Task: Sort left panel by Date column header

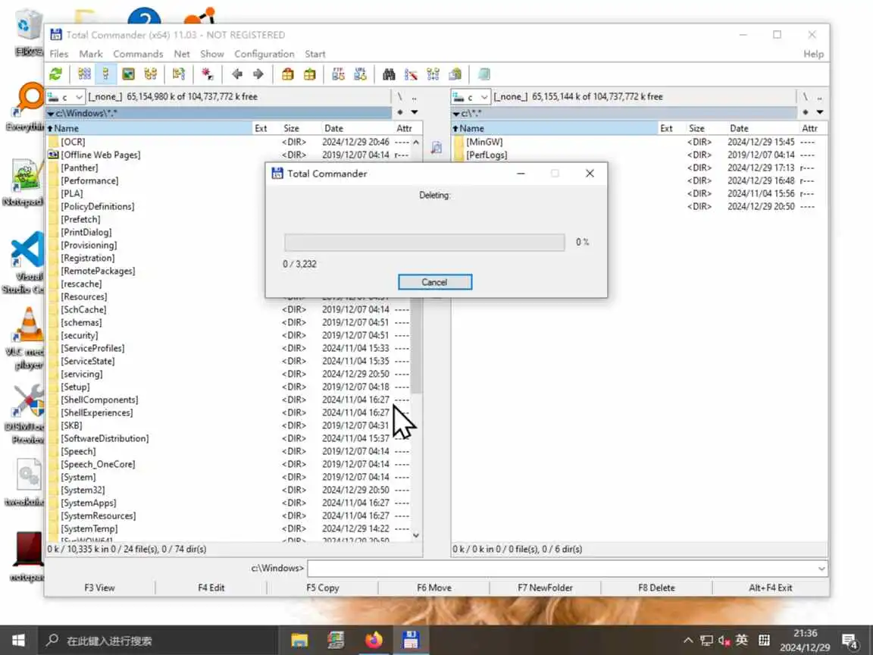Action: pos(358,128)
